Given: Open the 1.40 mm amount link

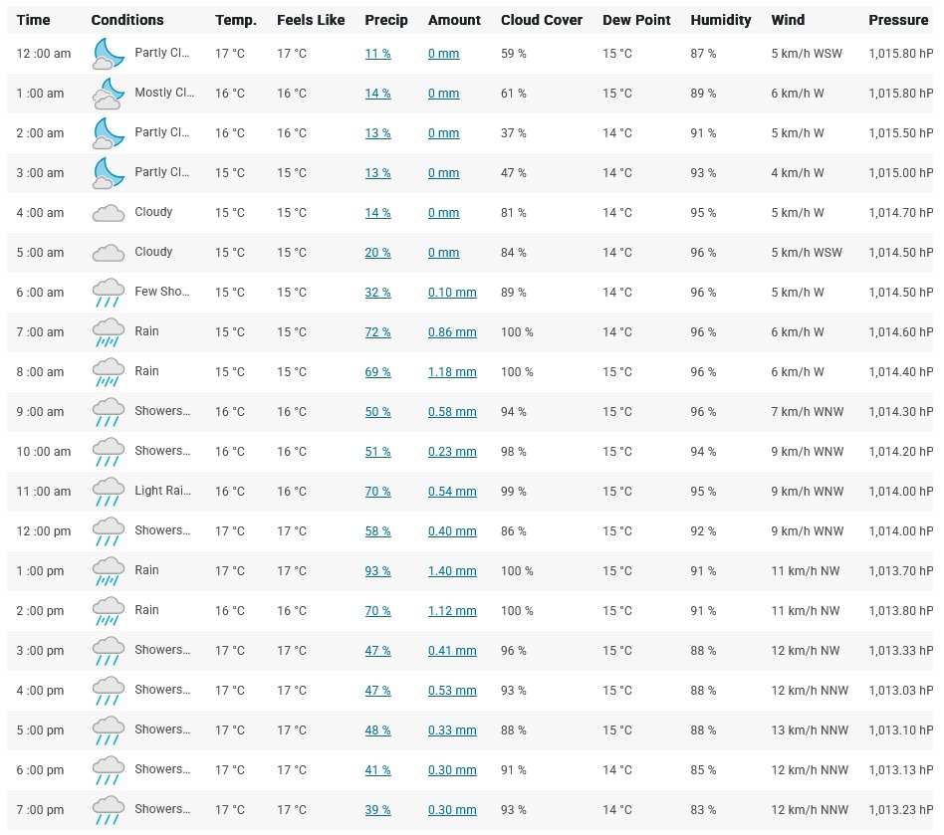Looking at the screenshot, I should (452, 571).
